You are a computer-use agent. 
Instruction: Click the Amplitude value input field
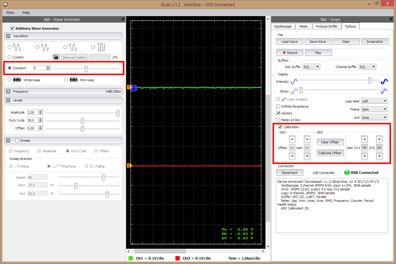33,112
